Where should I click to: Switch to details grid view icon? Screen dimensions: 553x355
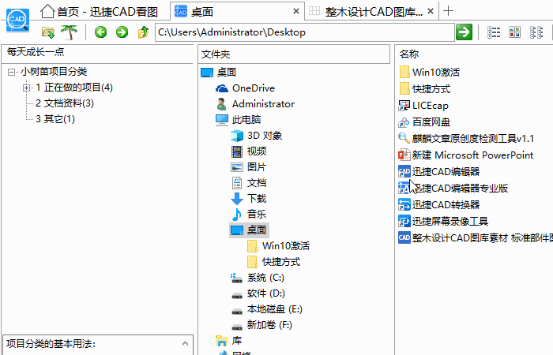click(536, 32)
